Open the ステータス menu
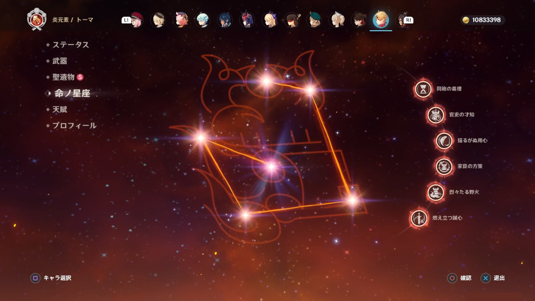 click(x=71, y=45)
